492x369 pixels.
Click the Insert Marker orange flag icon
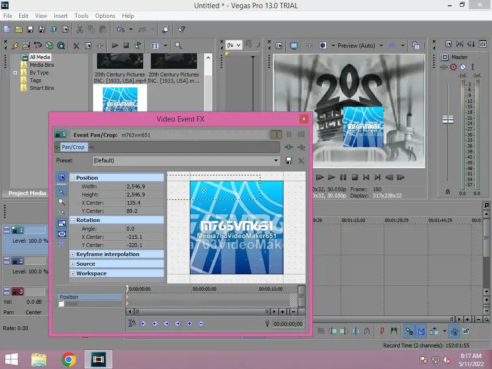(382, 331)
